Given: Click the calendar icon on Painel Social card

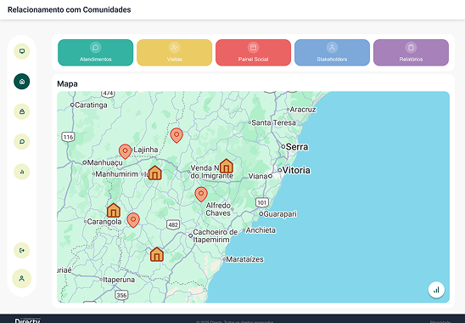Looking at the screenshot, I should coord(253,48).
